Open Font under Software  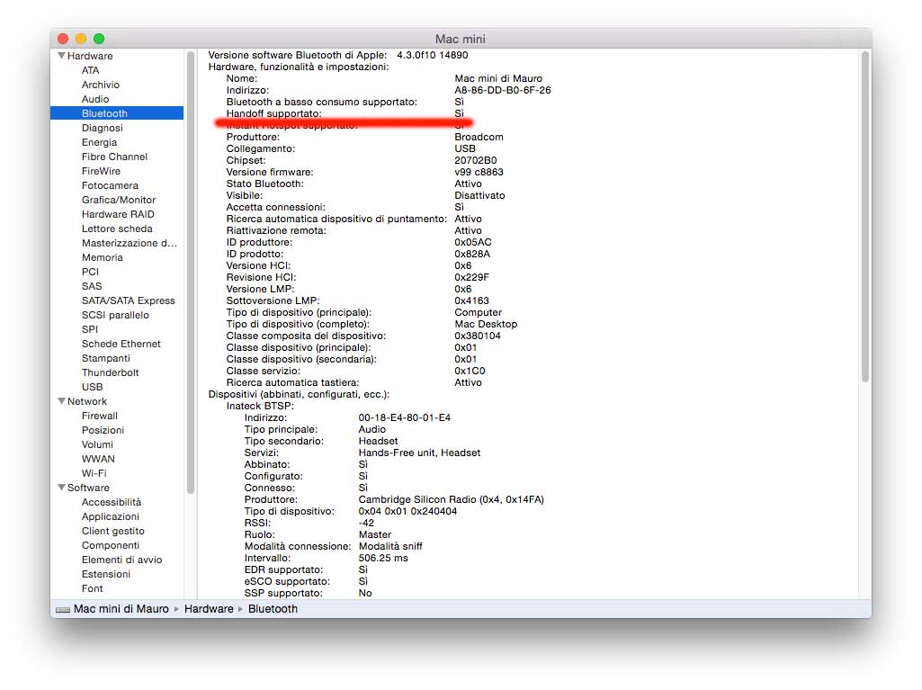pyautogui.click(x=92, y=589)
